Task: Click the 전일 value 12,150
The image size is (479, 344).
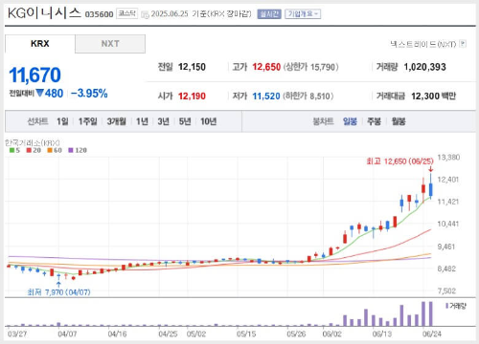Action: click(192, 67)
